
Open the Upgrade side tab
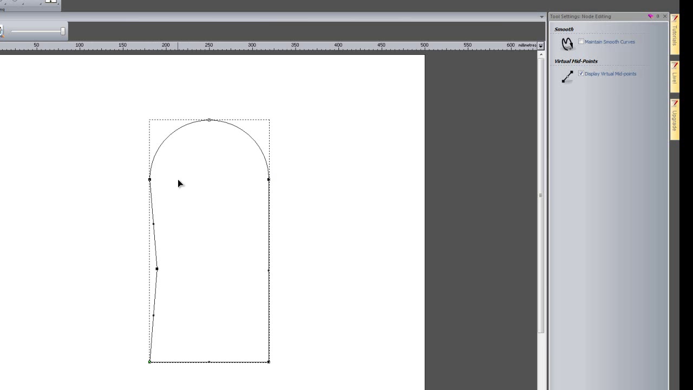click(x=675, y=119)
